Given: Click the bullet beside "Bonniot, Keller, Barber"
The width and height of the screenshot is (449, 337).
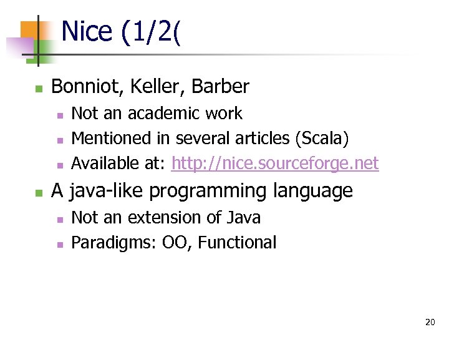Looking at the screenshot, I should coord(39,89).
